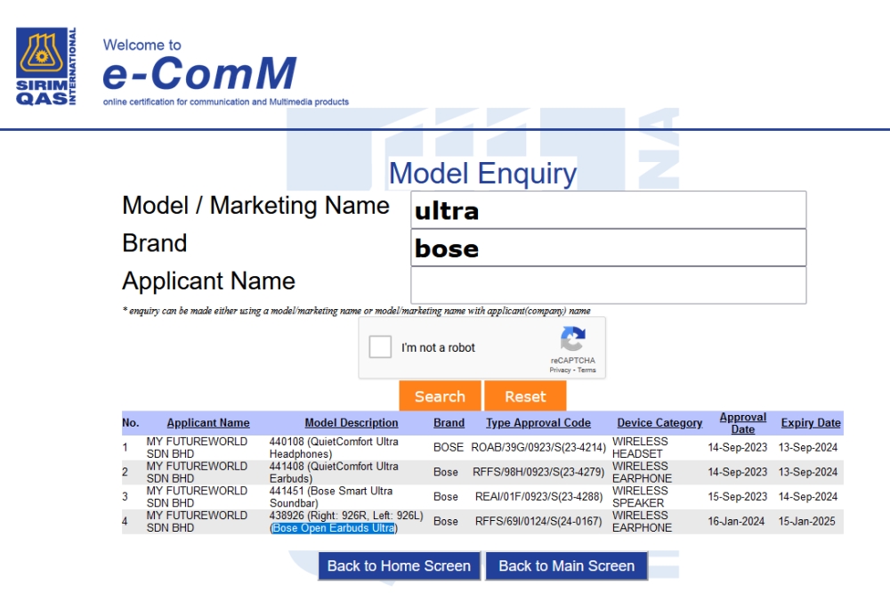Click the approval date 15-Sep-2023

pyautogui.click(x=737, y=496)
